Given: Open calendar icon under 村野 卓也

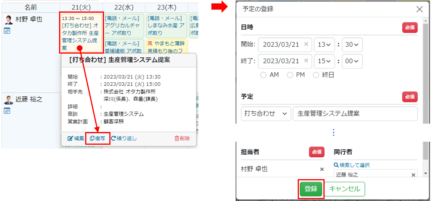Looking at the screenshot, I should (7, 31).
